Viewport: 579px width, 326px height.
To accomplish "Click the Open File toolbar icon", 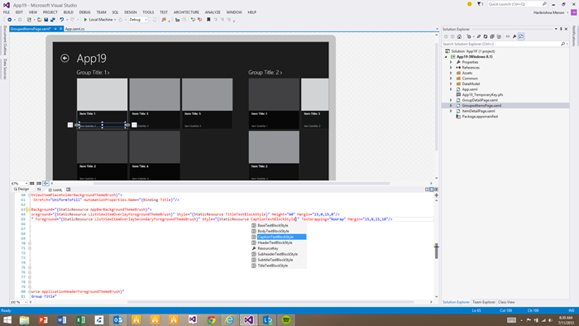I will [39, 20].
